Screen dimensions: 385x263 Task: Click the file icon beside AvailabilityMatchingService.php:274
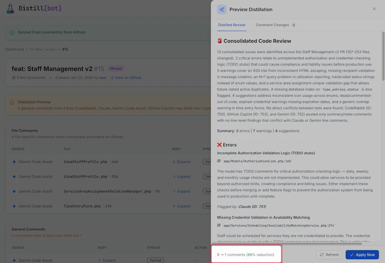(x=219, y=225)
